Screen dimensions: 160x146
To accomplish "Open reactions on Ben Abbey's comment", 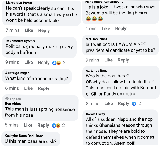I will point(58,126).
